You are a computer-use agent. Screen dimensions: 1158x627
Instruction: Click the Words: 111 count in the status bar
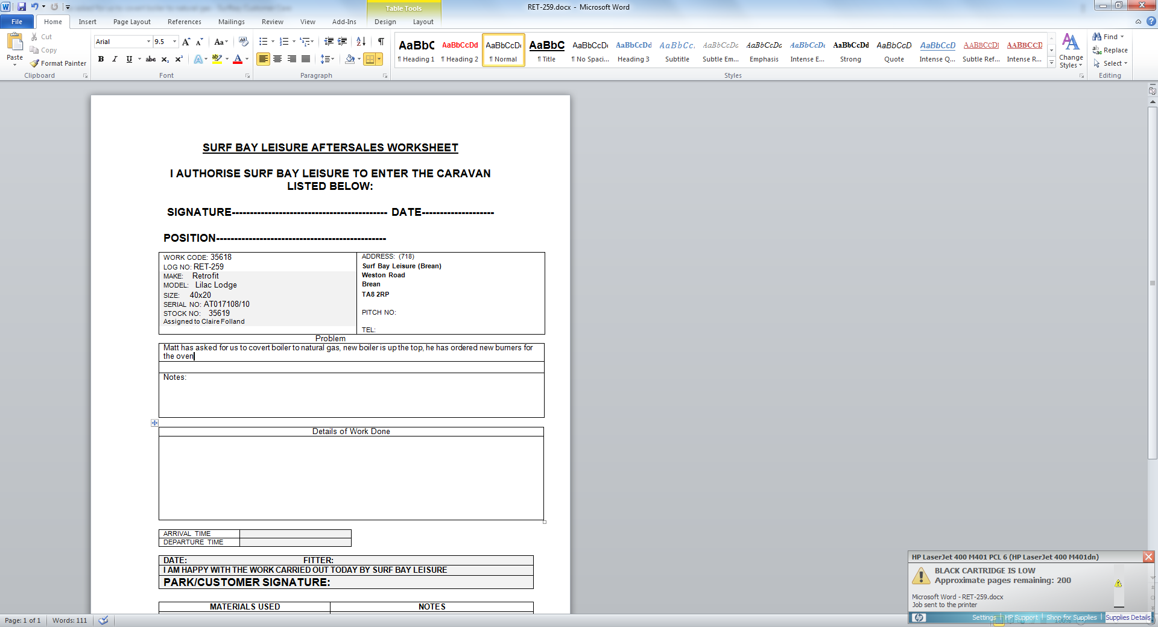tap(69, 620)
